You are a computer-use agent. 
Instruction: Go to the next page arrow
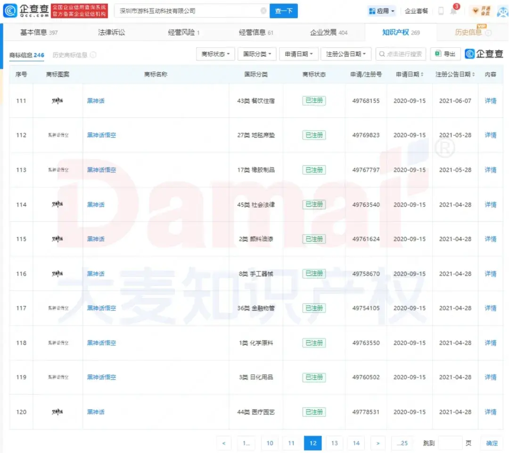[378, 443]
